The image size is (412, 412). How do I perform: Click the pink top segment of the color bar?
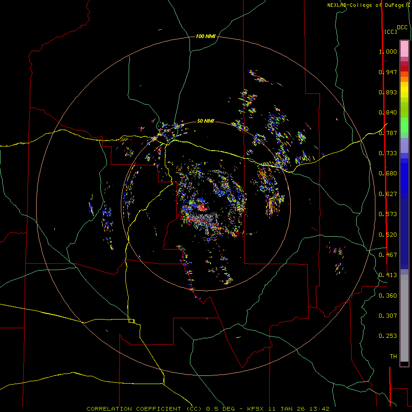tap(404, 49)
